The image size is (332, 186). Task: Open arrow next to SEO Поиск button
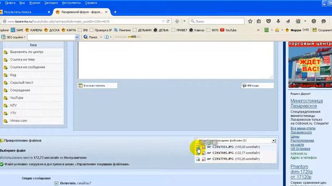pyautogui.click(x=101, y=37)
